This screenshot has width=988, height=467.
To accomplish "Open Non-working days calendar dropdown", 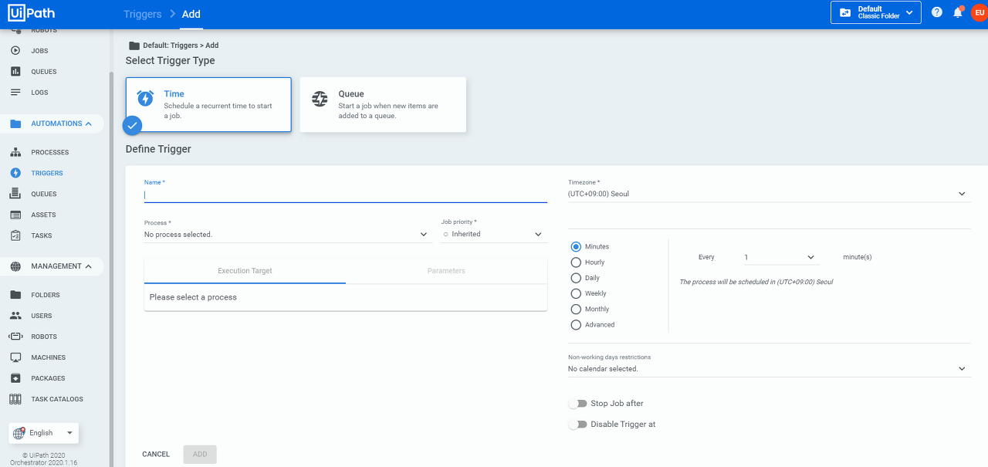I will point(769,369).
